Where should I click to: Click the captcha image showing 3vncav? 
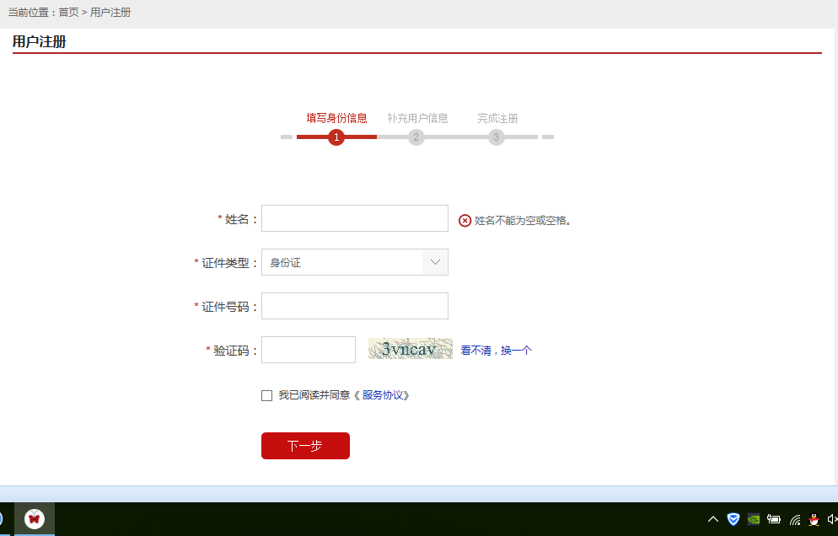(411, 348)
